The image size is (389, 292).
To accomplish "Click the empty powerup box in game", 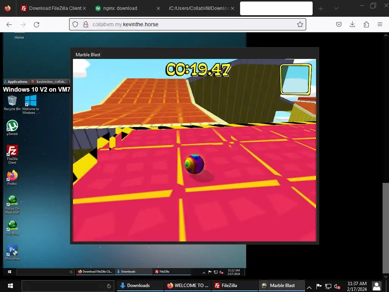I will [x=296, y=79].
